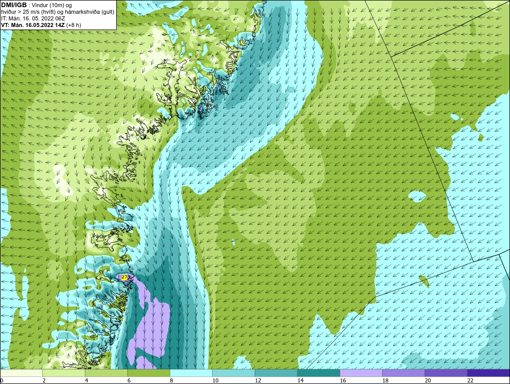
Task: Select the 12–14 m/s teal legend swatch
Action: point(276,373)
